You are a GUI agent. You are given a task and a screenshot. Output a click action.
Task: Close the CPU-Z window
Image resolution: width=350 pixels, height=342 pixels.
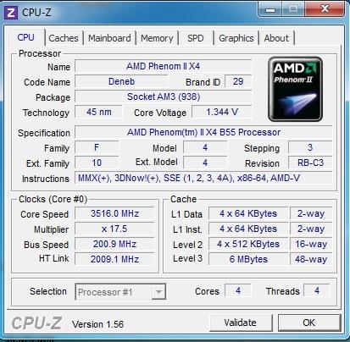click(325, 9)
